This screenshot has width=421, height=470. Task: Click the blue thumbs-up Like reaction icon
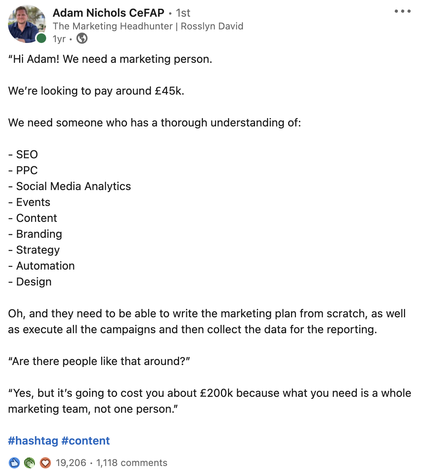14,463
